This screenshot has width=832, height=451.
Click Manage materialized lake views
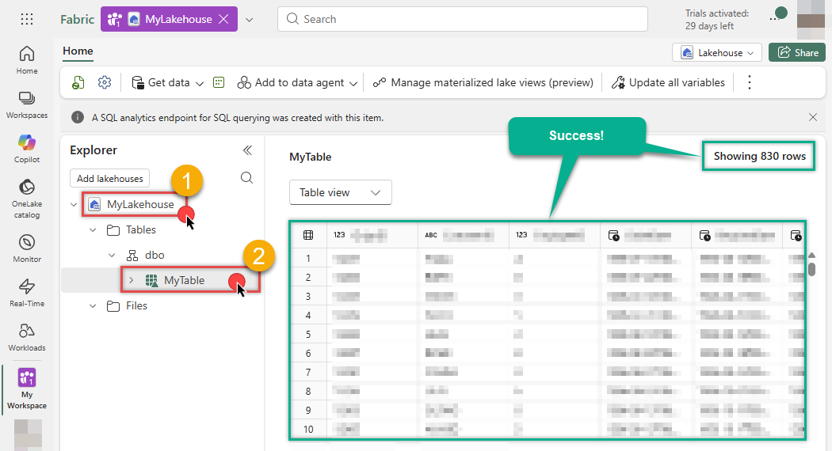tap(483, 82)
